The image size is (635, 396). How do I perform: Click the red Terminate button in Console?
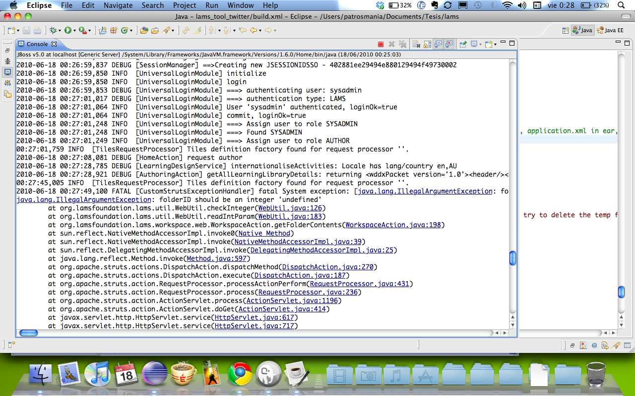coord(381,44)
